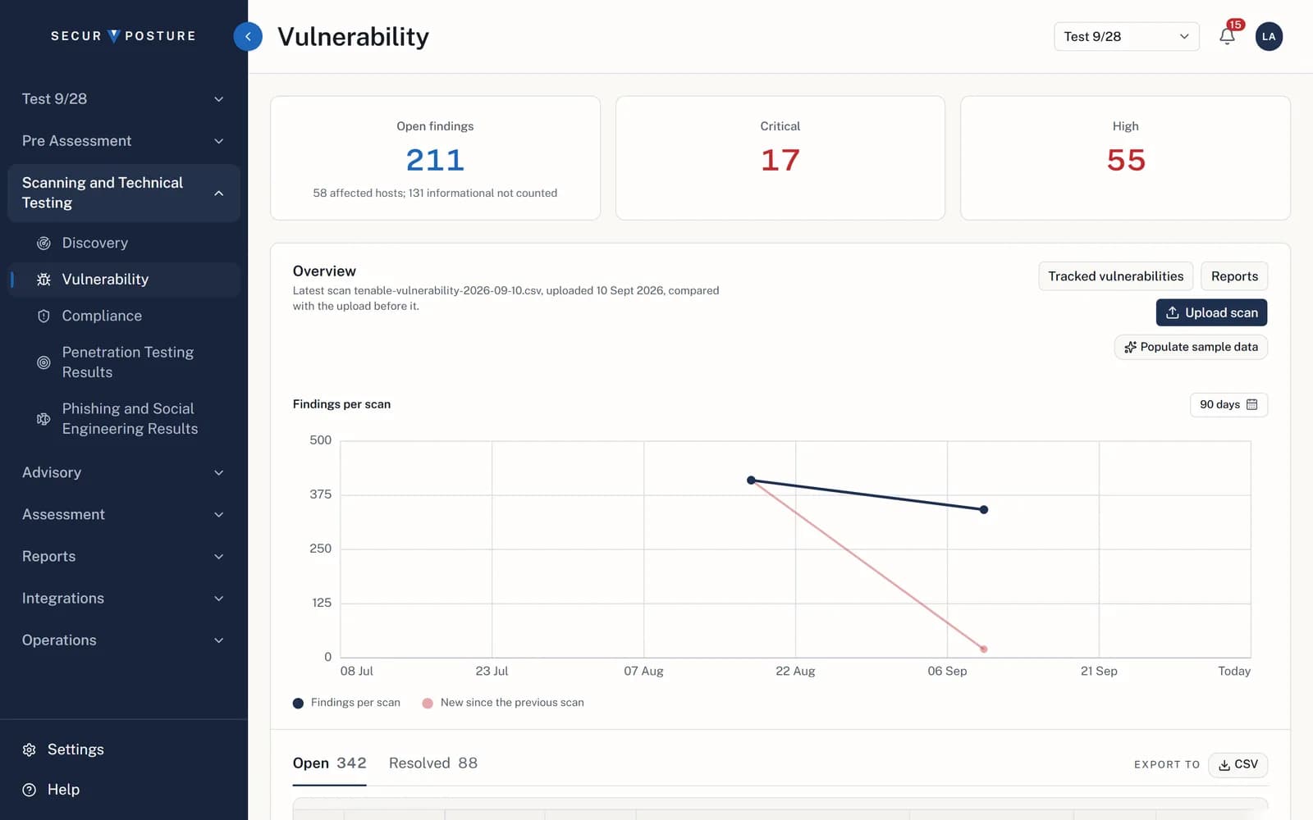Screen dimensions: 1313x820
Task: Click the Settings gear icon
Action: pos(30,749)
